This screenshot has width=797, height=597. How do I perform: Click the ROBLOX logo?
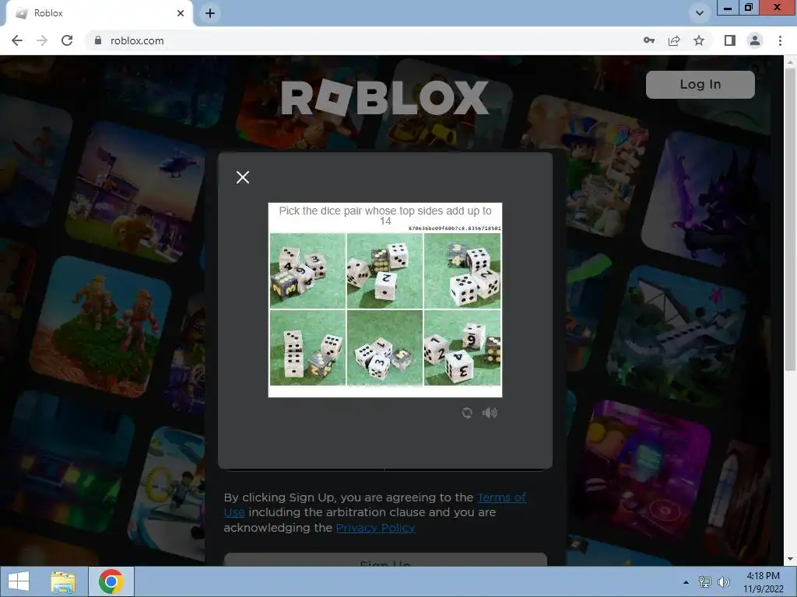(x=384, y=97)
